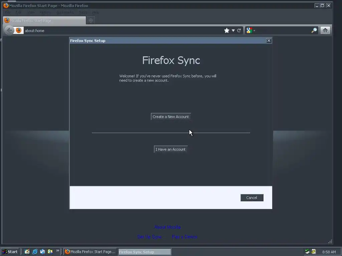Launch Internet Explorer from the quick launch bar
This screenshot has width=342, height=256.
tap(35, 252)
